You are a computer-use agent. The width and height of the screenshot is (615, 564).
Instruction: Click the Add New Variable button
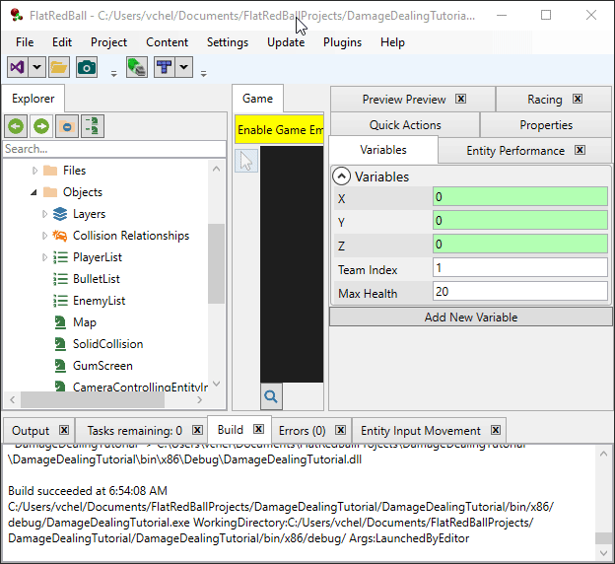click(470, 317)
